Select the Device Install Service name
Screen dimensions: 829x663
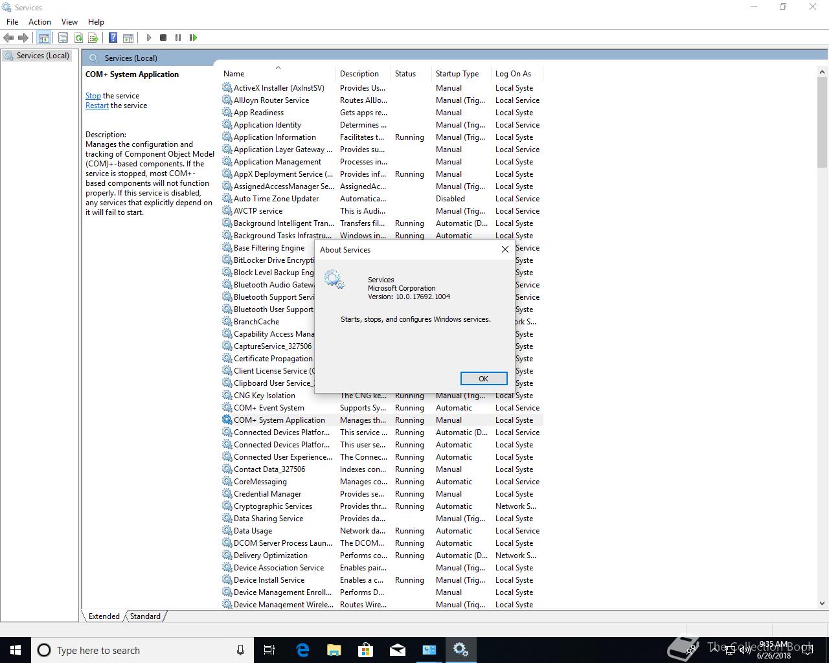click(269, 580)
